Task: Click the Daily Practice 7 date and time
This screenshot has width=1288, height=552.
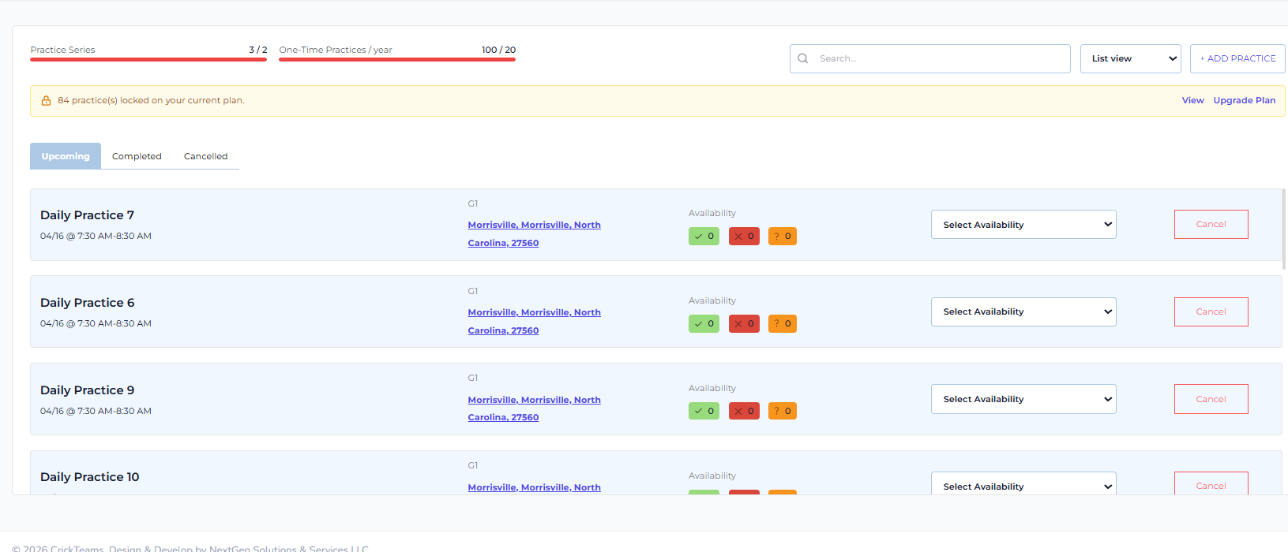Action: pos(96,236)
